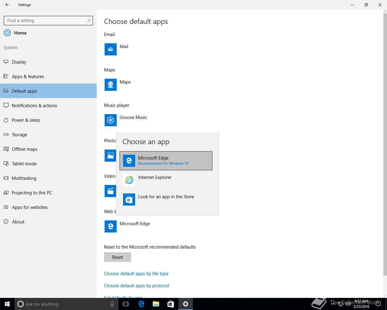Click the Action Center notification icon
Viewport: 387px width, 310px height.
[378, 304]
